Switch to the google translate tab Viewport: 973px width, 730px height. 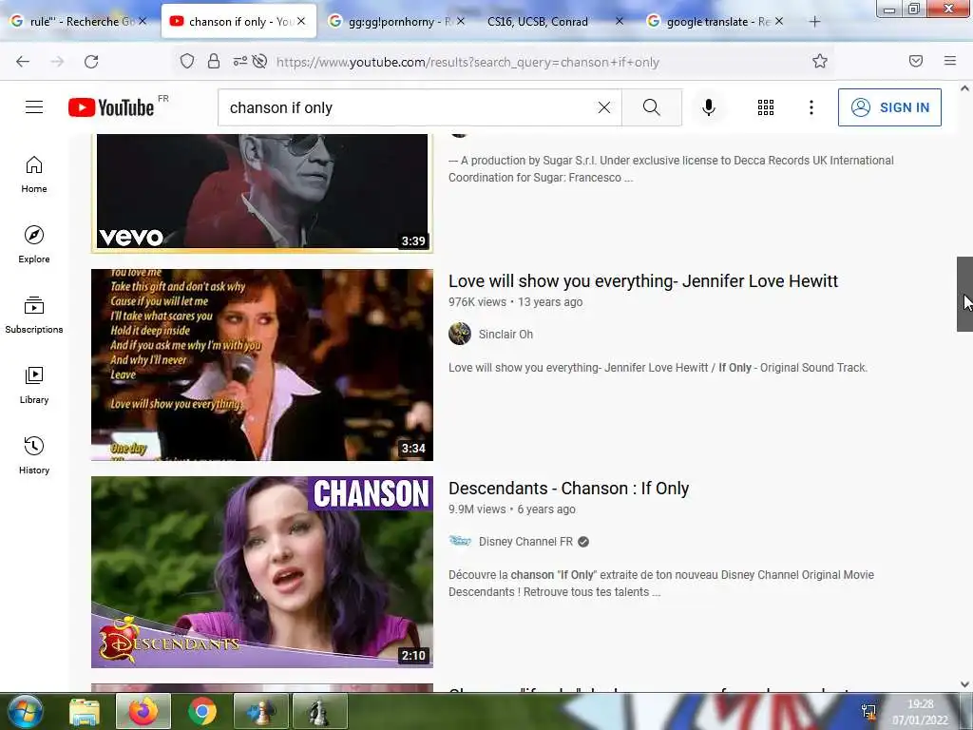coord(714,22)
